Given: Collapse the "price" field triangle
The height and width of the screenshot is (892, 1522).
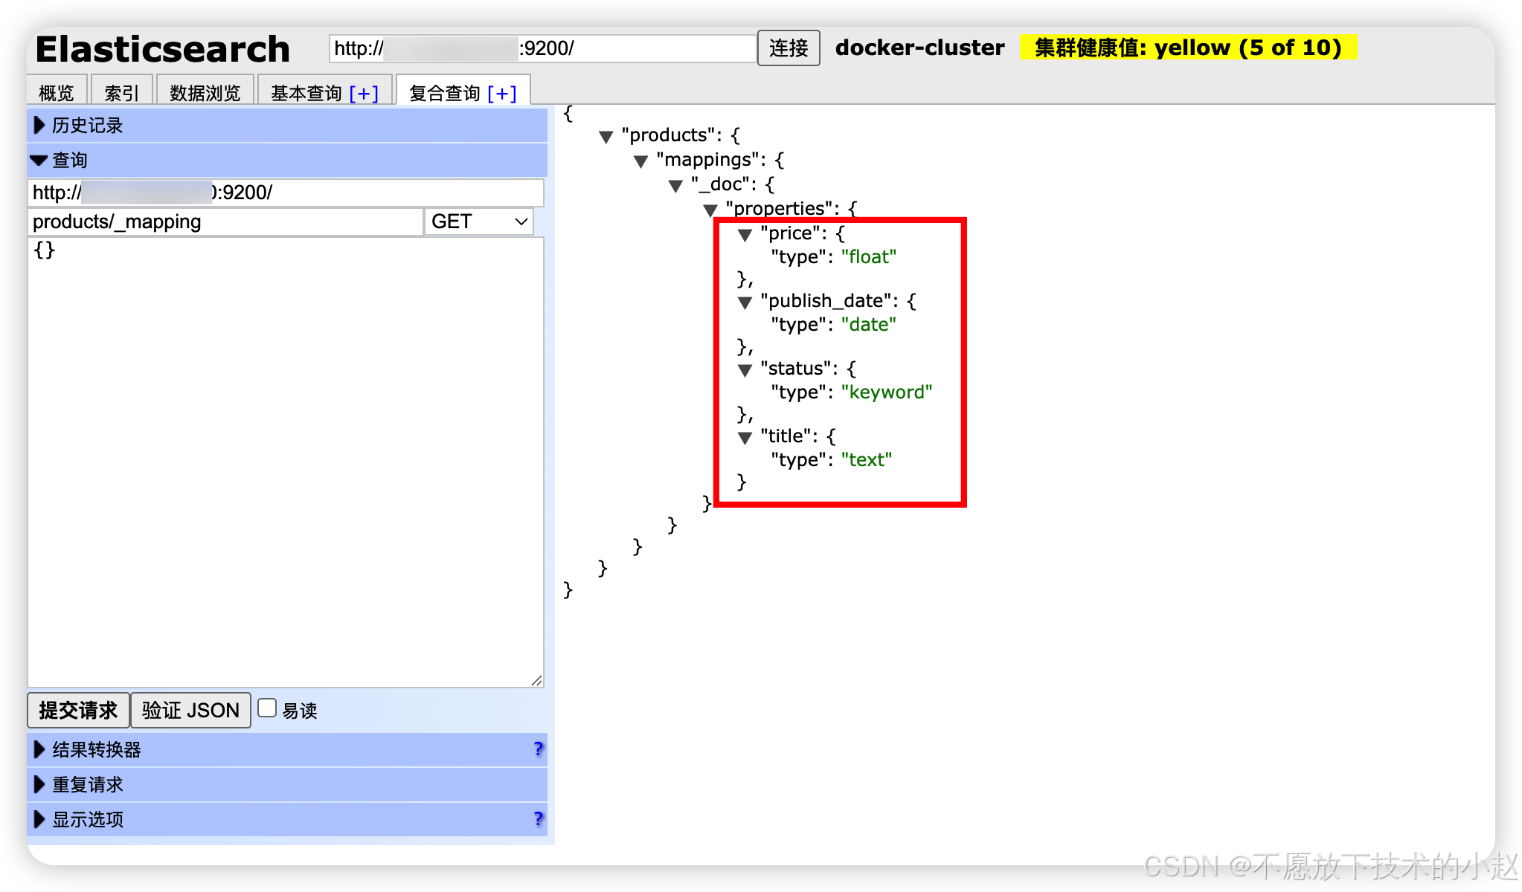Looking at the screenshot, I should click(x=745, y=235).
